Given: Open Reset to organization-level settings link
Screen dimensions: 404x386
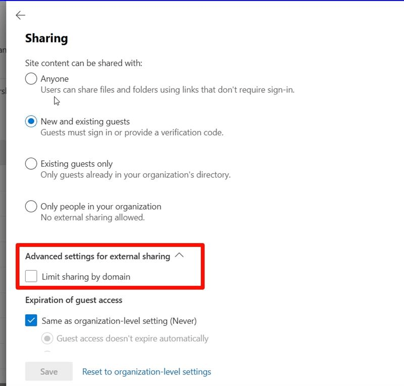Looking at the screenshot, I should click(146, 371).
